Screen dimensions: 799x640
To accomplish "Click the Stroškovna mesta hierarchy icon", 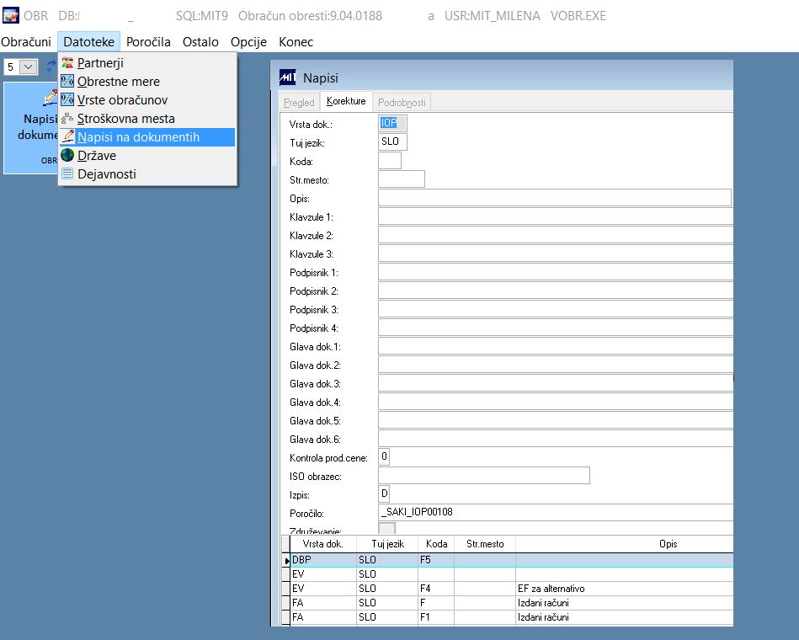I will click(x=67, y=119).
